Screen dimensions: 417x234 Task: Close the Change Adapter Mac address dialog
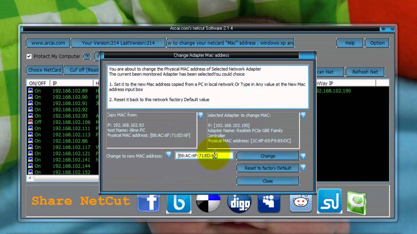coord(268,181)
